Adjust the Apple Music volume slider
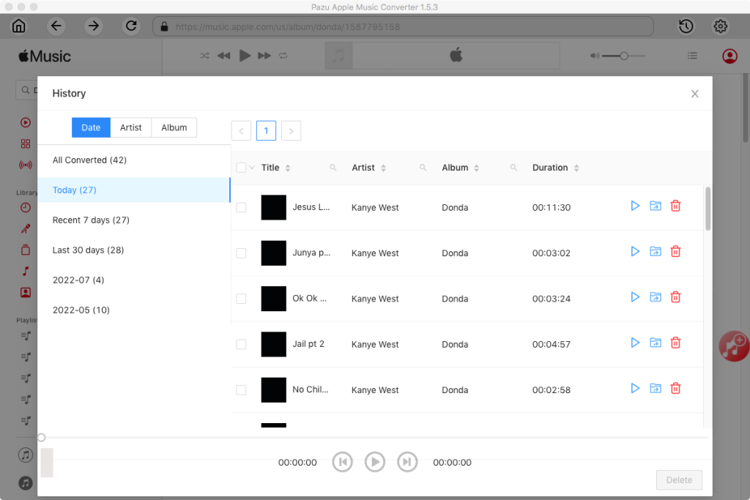The width and height of the screenshot is (750, 500). 623,56
